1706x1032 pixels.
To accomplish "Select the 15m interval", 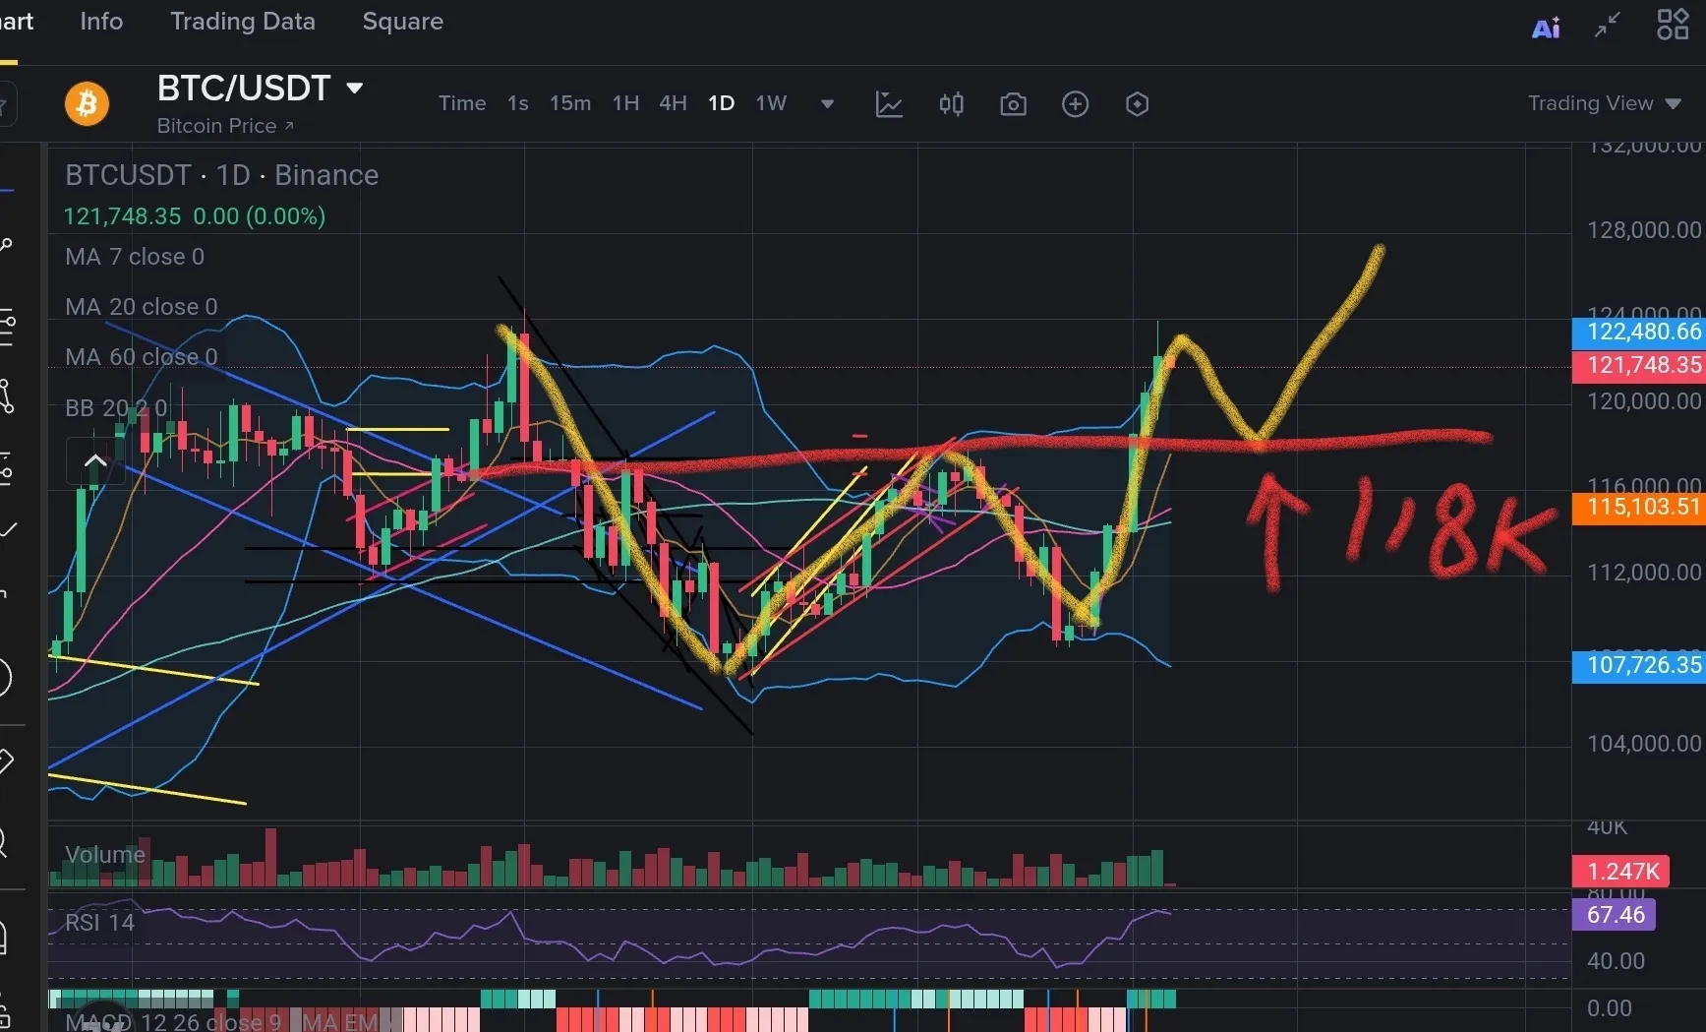I will pyautogui.click(x=570, y=103).
